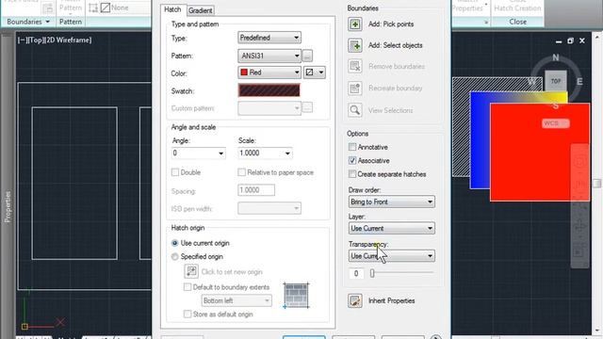Image resolution: width=603 pixels, height=339 pixels.
Task: Click the transparency slider handle
Action: pos(372,273)
